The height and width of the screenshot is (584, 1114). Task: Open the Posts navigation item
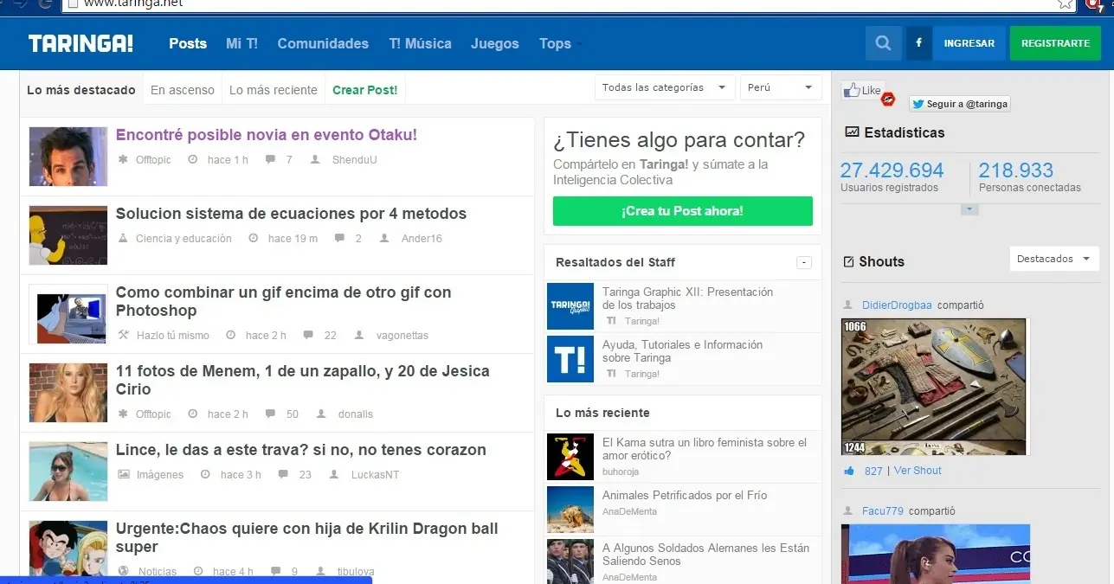tap(188, 43)
